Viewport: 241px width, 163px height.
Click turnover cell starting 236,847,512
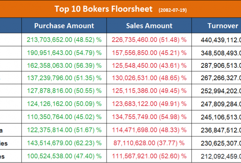coord(218,130)
